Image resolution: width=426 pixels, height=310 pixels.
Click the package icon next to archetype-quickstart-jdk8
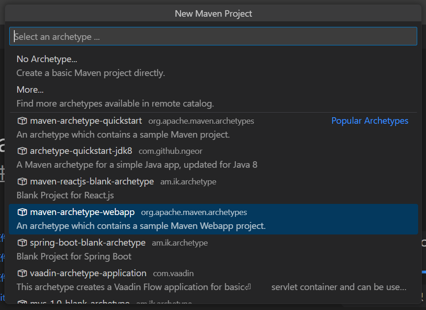coord(22,151)
